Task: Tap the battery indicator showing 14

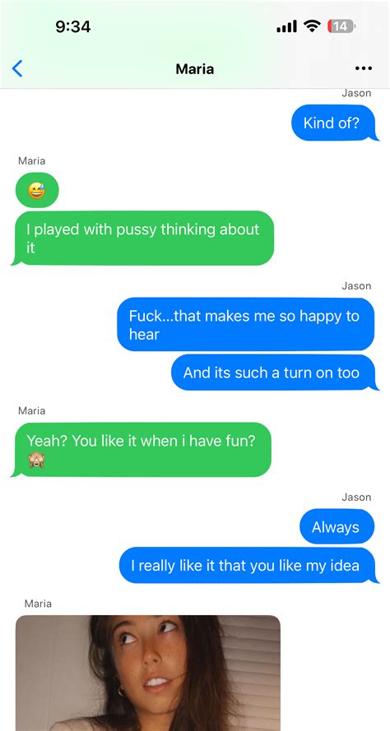Action: tap(341, 26)
